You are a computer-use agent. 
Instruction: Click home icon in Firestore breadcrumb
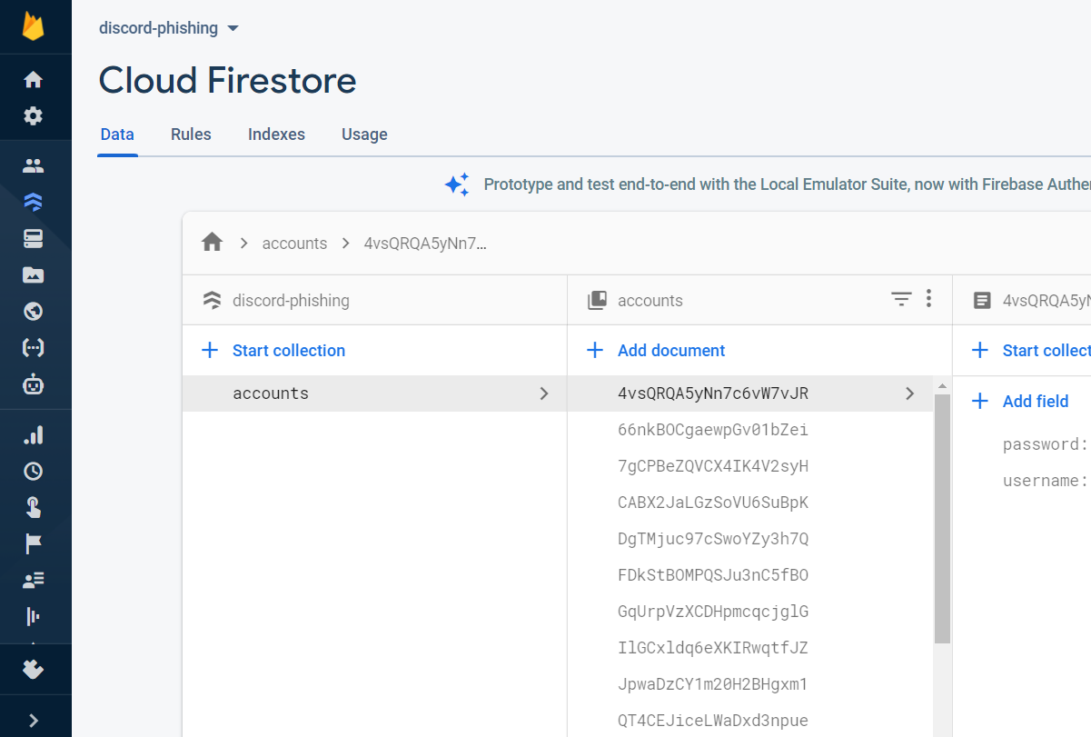coord(213,243)
